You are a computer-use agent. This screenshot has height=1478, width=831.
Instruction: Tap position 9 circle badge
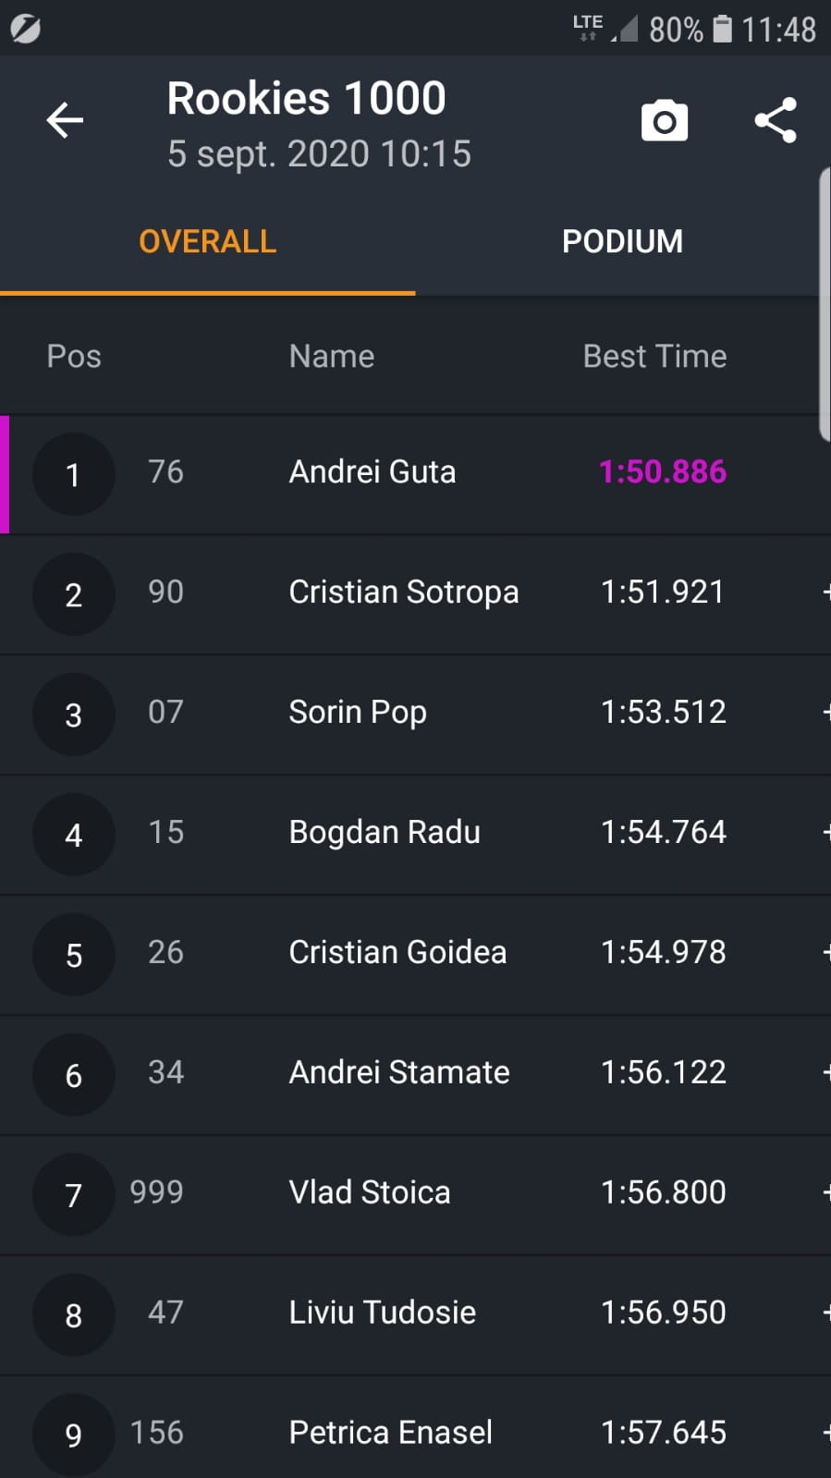point(73,1434)
